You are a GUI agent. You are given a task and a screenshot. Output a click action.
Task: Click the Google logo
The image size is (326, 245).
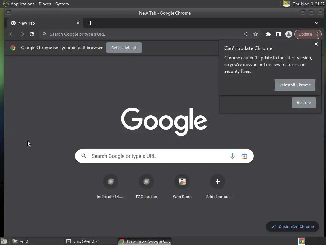[x=164, y=121]
